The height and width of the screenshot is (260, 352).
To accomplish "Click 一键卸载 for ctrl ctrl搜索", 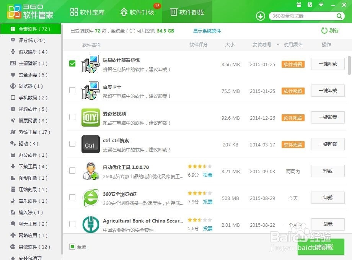I will point(328,144).
